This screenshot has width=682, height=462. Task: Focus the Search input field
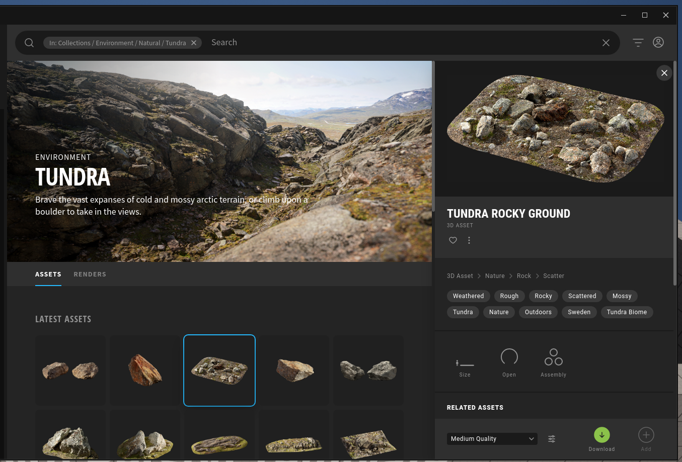tap(403, 43)
